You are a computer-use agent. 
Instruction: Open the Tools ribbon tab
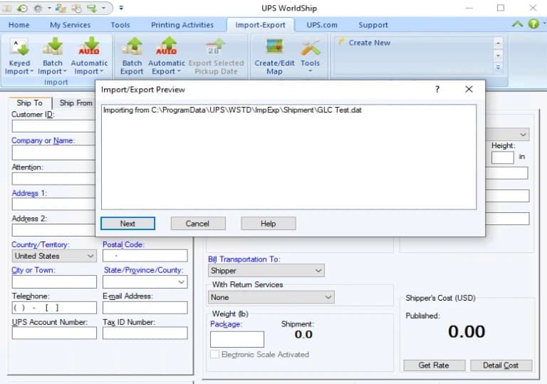tap(120, 25)
